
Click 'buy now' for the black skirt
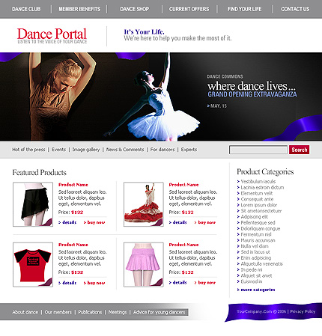click(94, 222)
